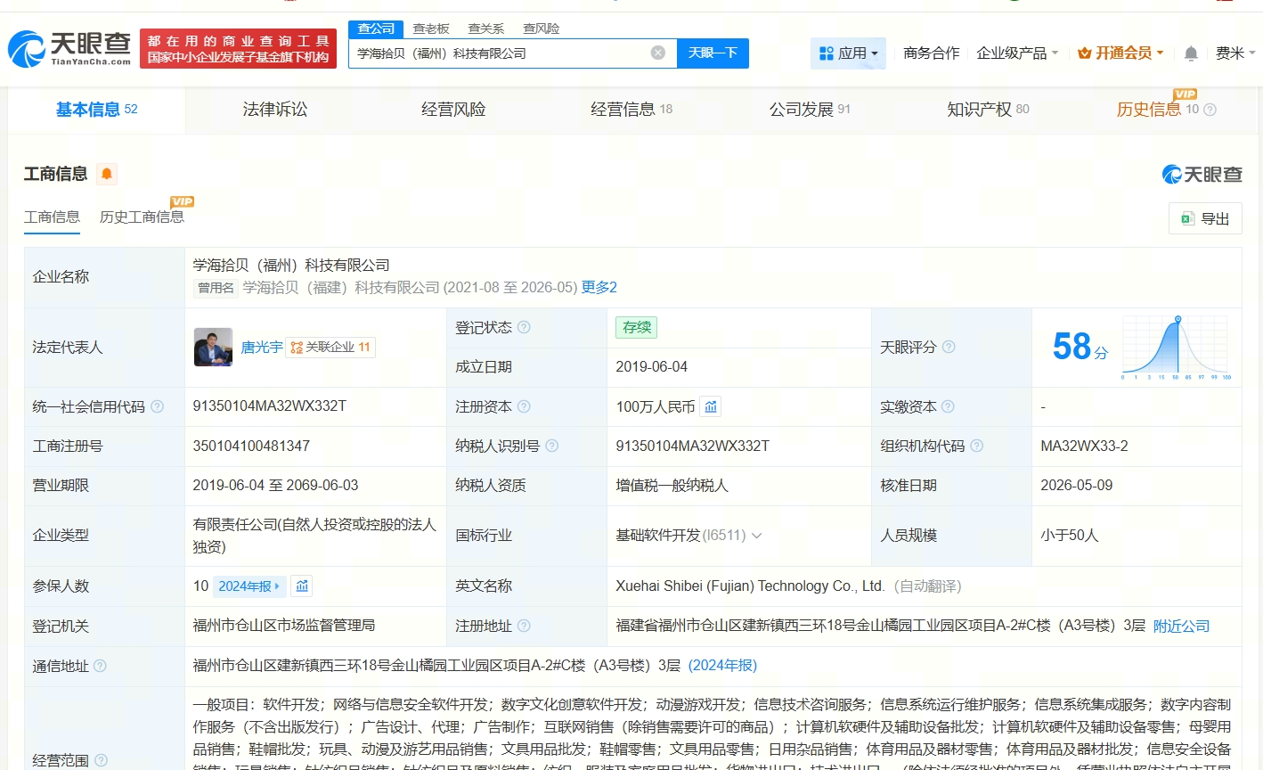
Task: Clear the company search box with X icon
Action: 658,53
